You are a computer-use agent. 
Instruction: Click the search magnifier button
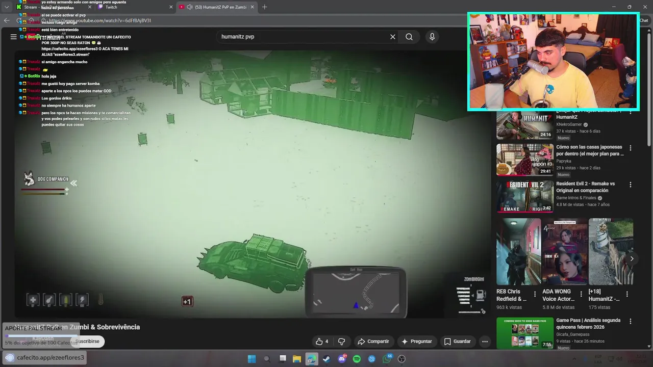(x=409, y=37)
